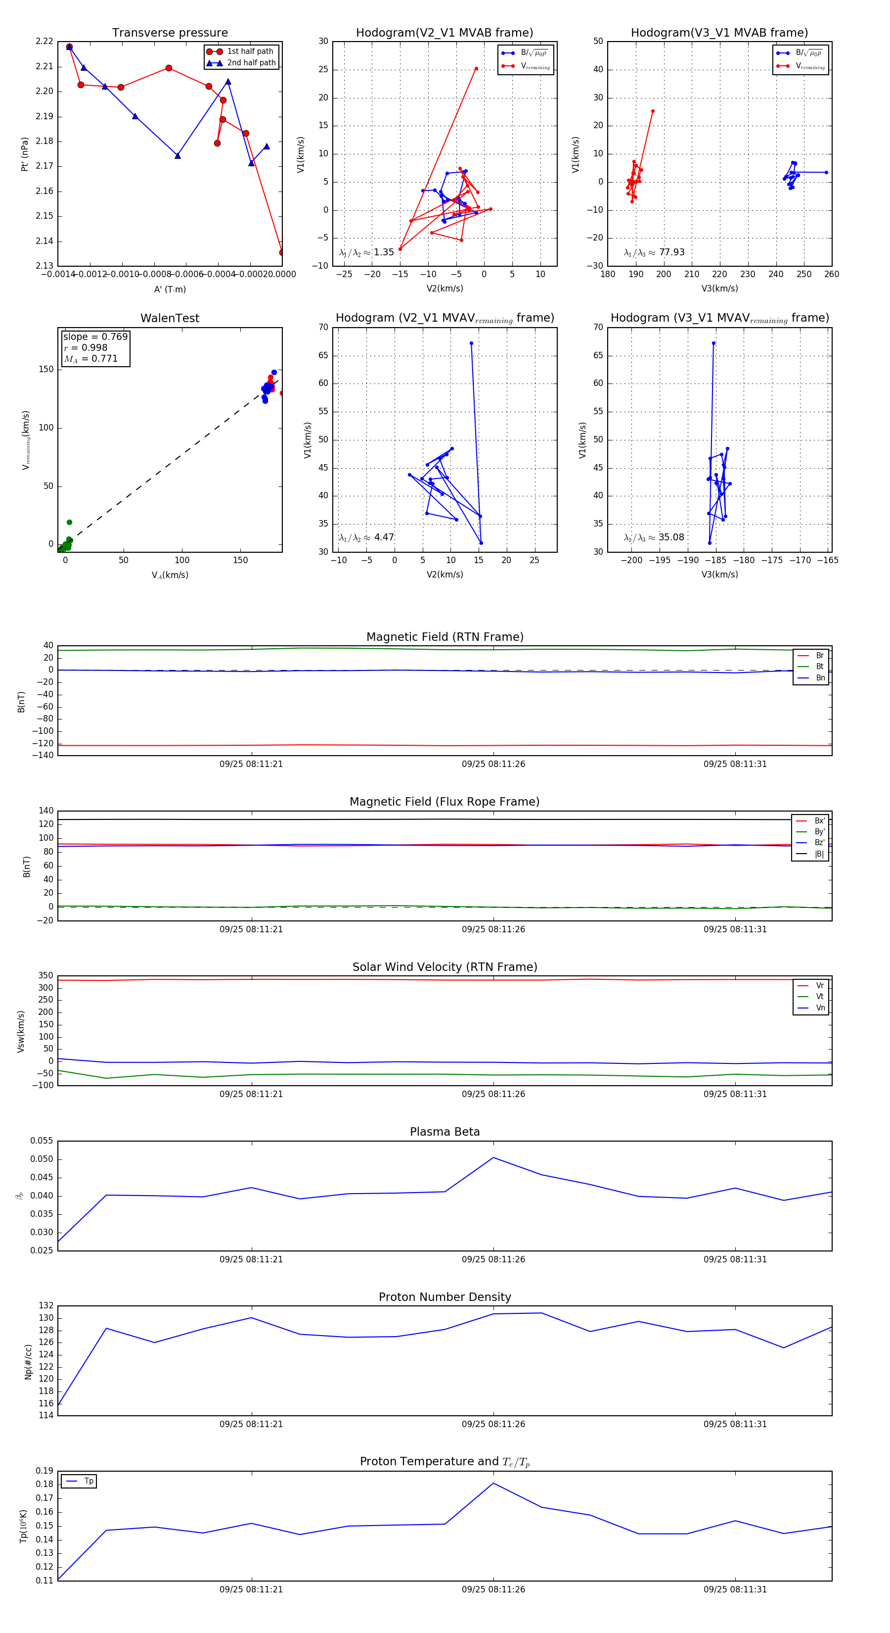This screenshot has width=890, height=1633.
Task: Click the '2nd half path' legend entry
Action: tap(251, 63)
